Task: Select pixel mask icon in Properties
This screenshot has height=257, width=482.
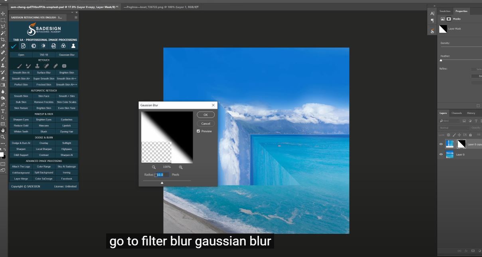Action: (443, 19)
